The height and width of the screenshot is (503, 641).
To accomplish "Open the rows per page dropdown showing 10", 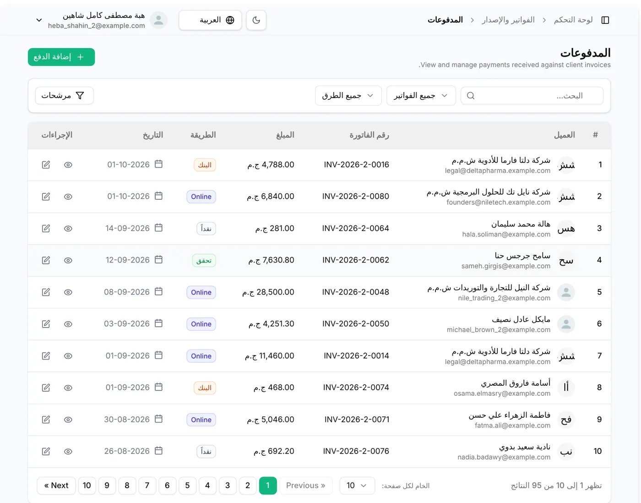I will point(357,486).
